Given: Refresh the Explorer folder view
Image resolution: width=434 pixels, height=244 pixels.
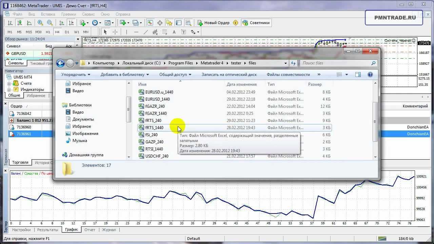Looking at the screenshot, I should point(293,63).
